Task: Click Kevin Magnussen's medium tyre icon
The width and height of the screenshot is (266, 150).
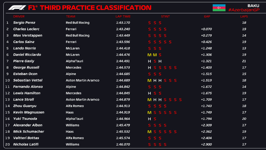Action: click(x=149, y=113)
